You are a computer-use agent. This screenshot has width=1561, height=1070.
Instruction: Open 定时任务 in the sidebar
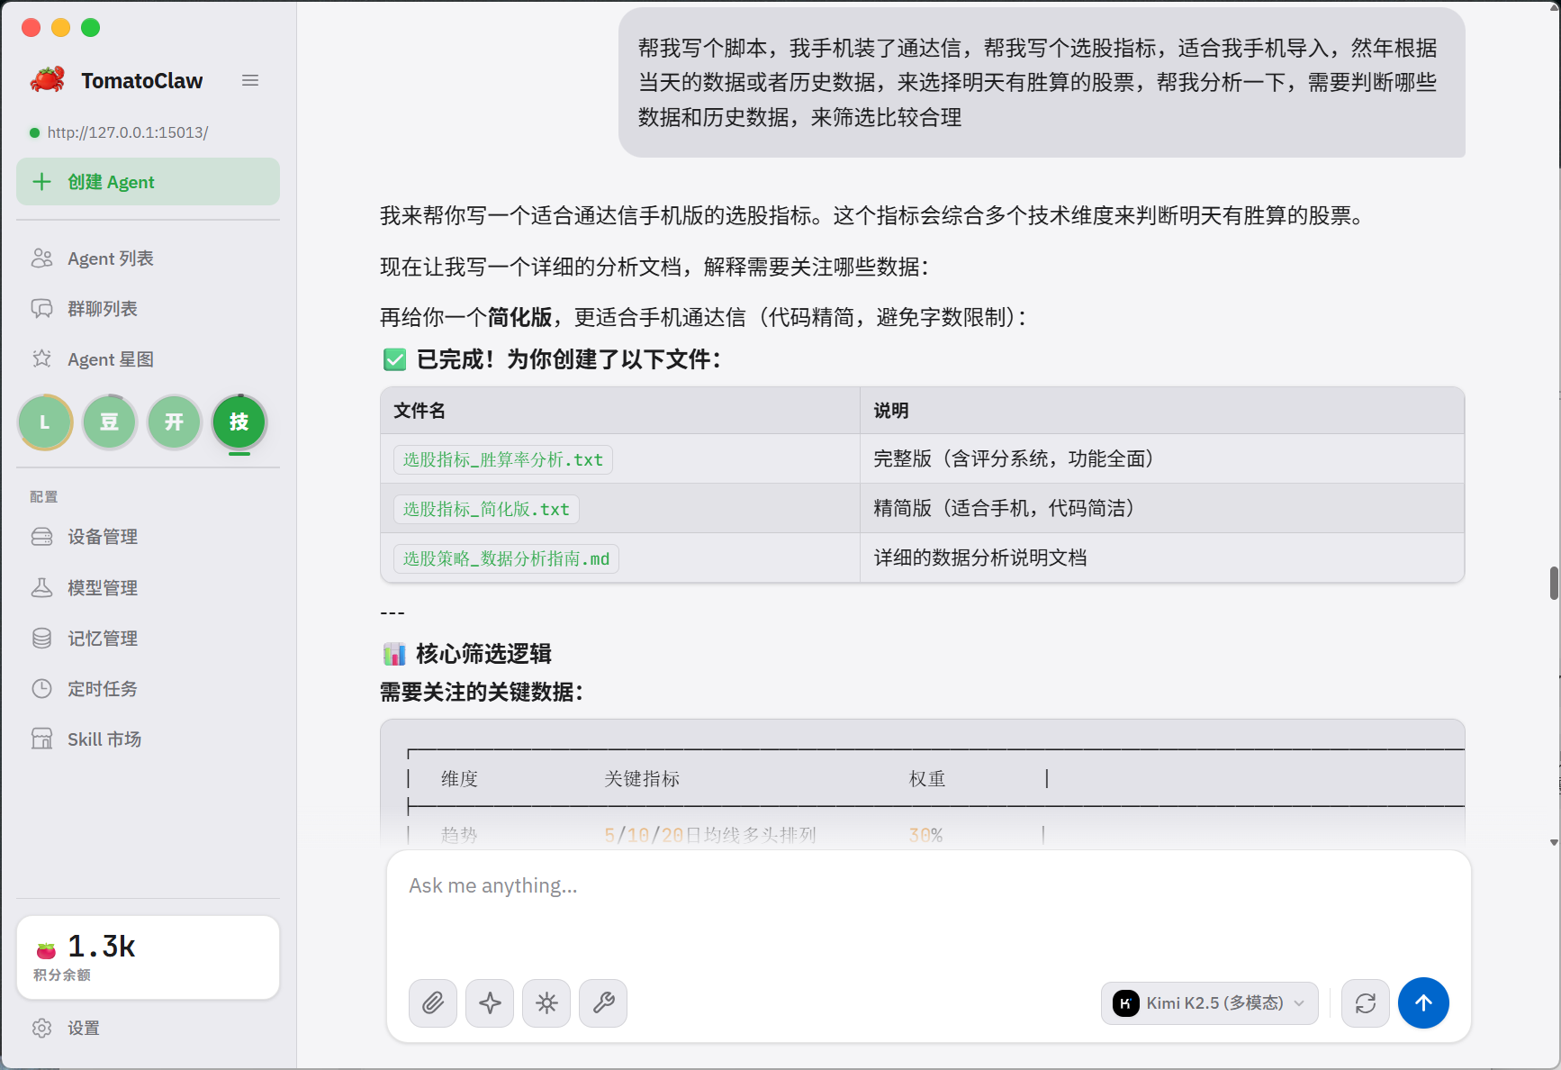coord(102,688)
